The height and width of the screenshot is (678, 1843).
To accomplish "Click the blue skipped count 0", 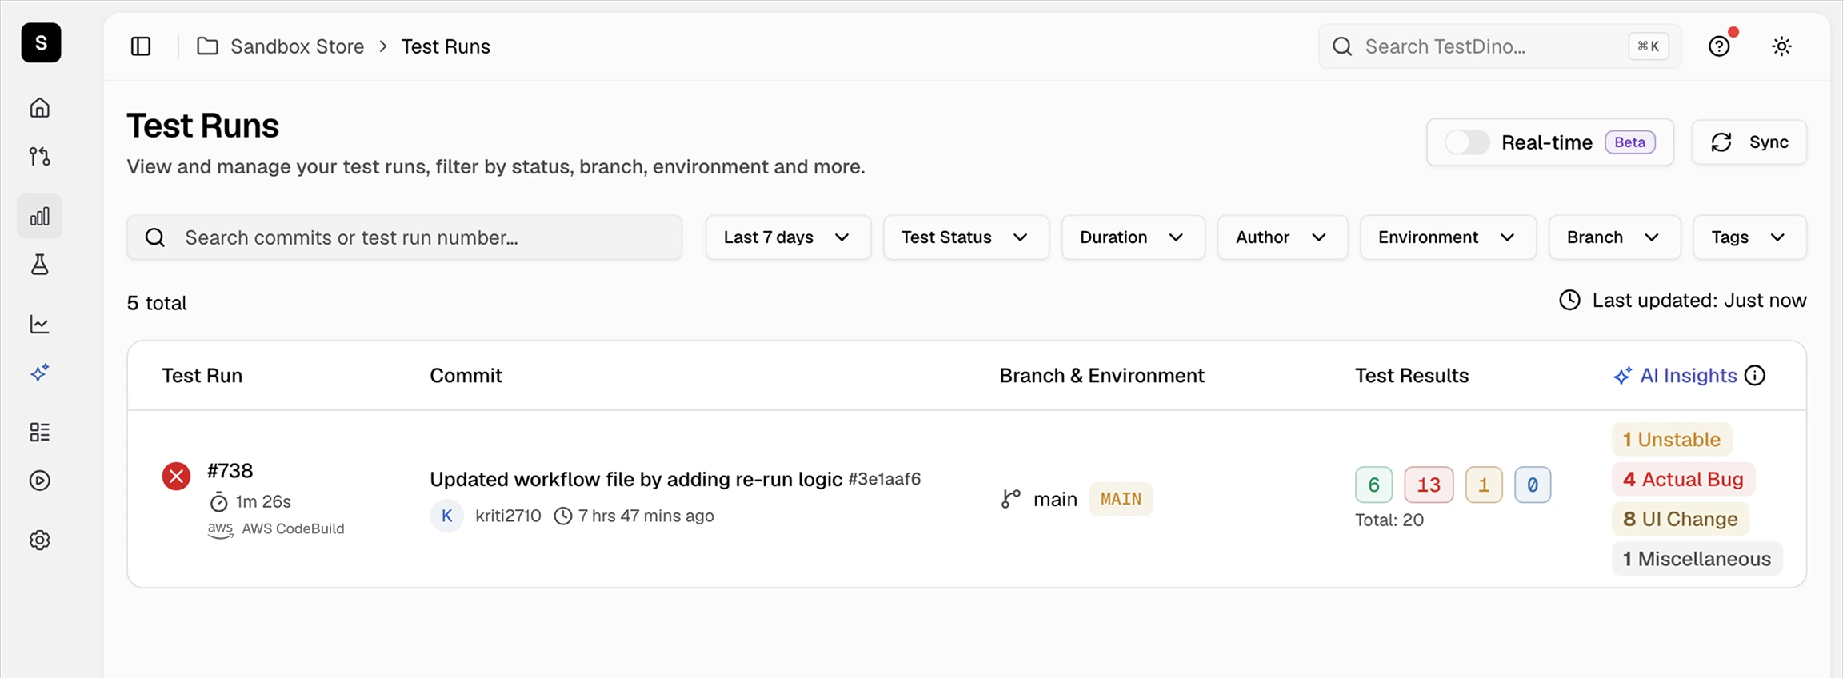I will [1533, 485].
